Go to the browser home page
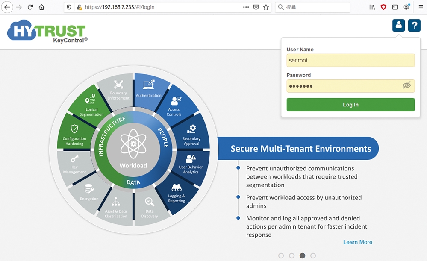Screen dimensions: 427x261 pyautogui.click(x=41, y=7)
